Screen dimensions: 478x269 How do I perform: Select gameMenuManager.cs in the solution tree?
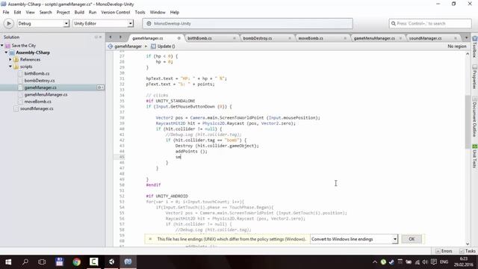46,95
